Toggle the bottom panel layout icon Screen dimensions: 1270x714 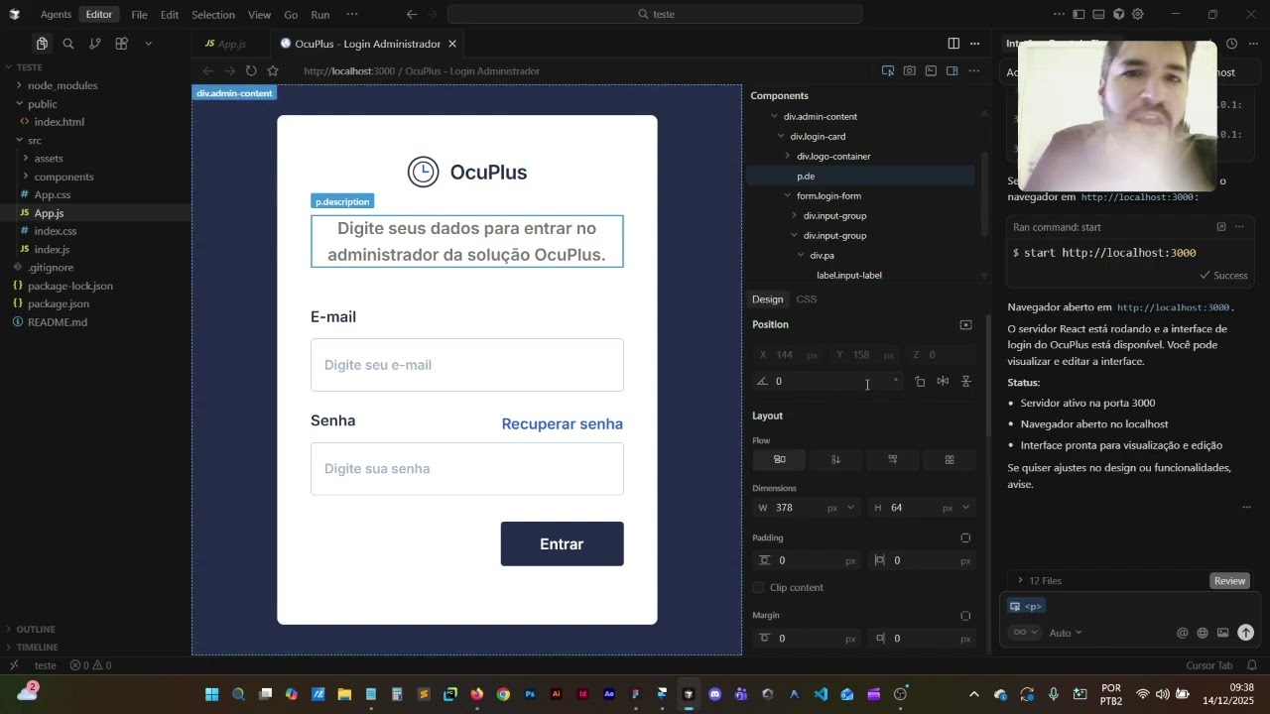tap(1098, 15)
